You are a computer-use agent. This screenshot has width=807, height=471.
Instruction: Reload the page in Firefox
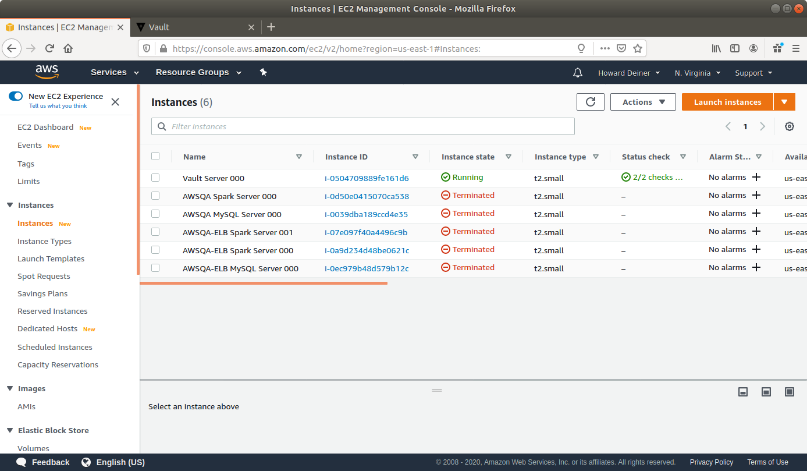coord(50,48)
